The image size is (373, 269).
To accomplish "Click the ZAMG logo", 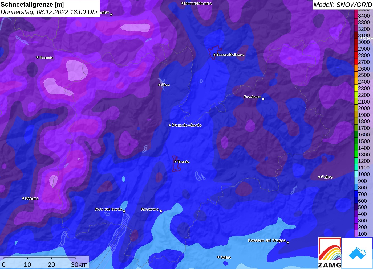I will (330, 253).
